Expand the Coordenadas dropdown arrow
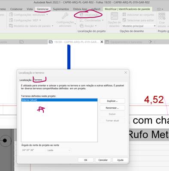The width and height of the screenshot is (169, 171). pos(103,20)
